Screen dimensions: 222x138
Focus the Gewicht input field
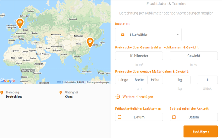[x=194, y=56]
